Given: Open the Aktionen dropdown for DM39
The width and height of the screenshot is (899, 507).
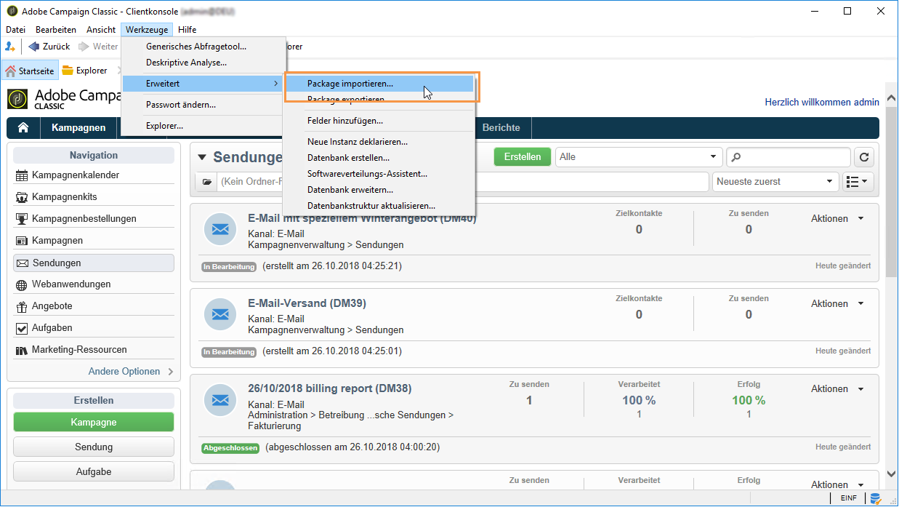Looking at the screenshot, I should click(837, 304).
